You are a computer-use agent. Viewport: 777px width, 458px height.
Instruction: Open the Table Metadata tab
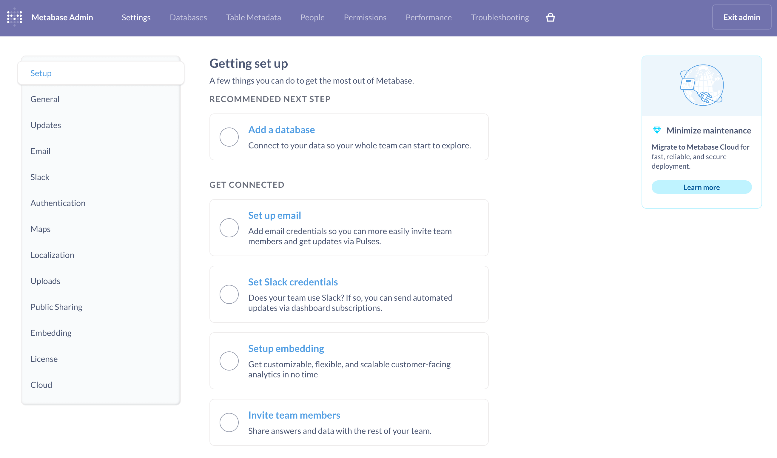(x=253, y=17)
